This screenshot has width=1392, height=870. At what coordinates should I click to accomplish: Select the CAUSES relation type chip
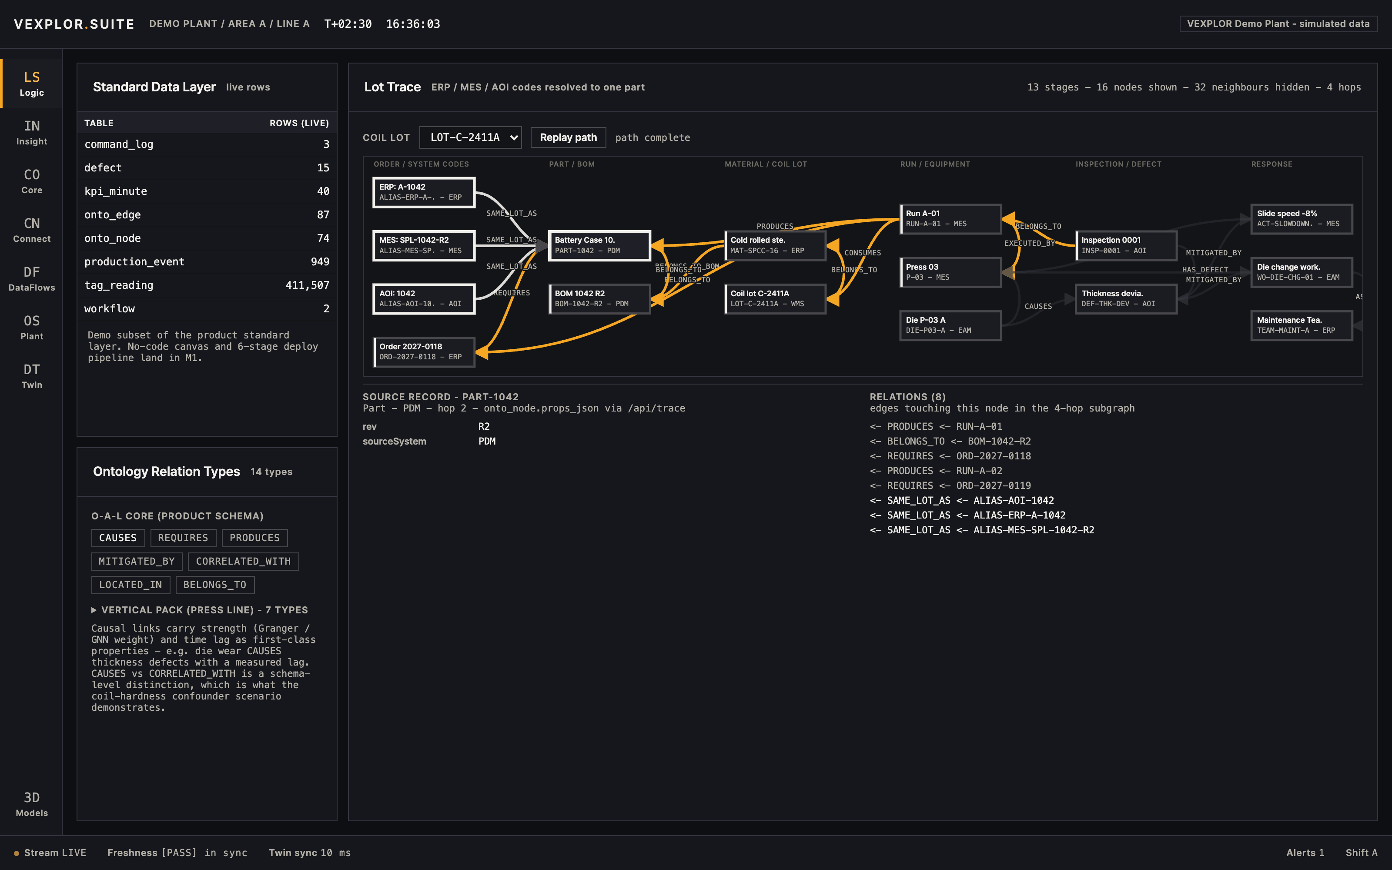pos(118,538)
